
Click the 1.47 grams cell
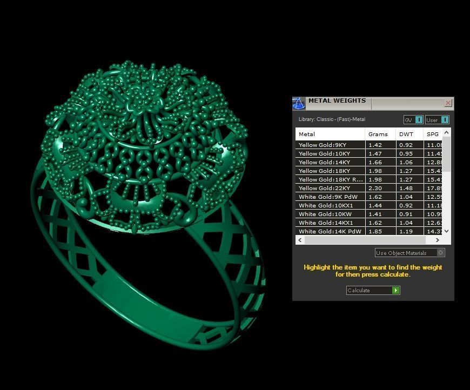(381, 153)
